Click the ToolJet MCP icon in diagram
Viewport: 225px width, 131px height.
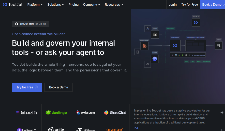click(175, 46)
